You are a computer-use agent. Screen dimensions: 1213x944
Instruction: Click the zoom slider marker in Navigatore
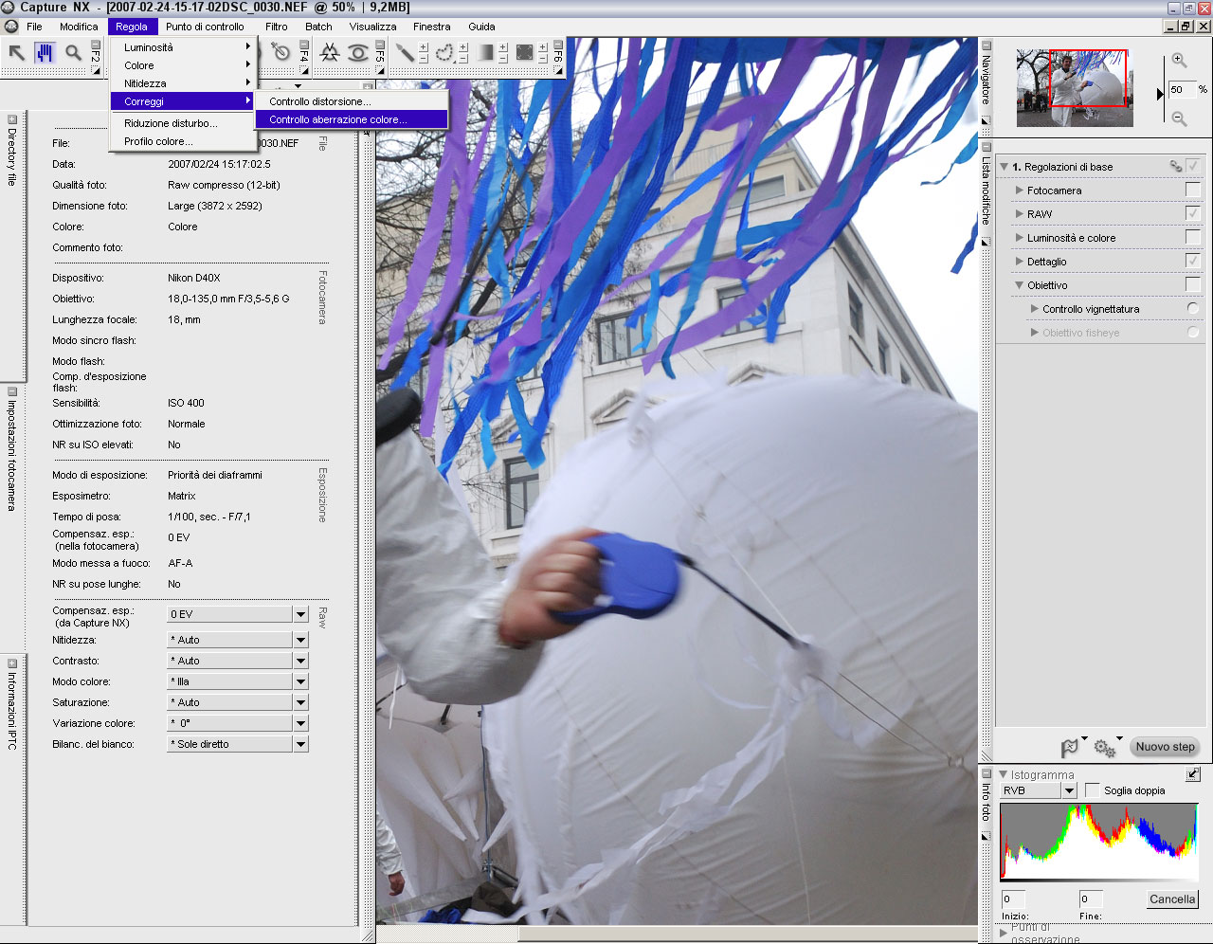tap(1160, 94)
